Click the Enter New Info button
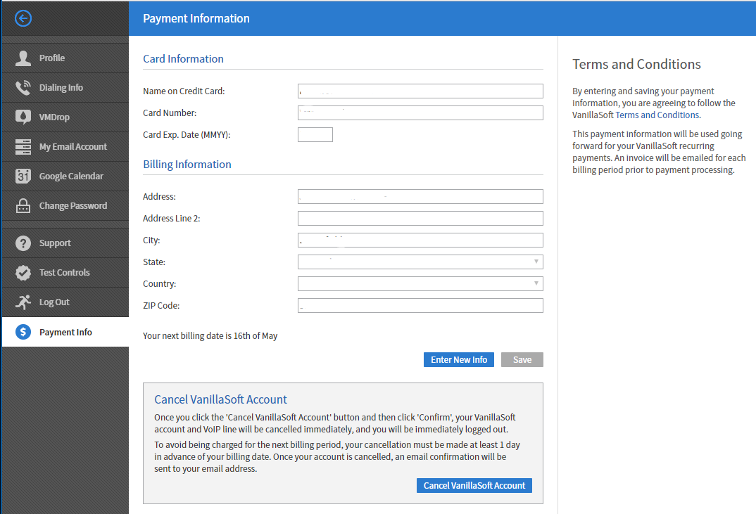 point(458,360)
